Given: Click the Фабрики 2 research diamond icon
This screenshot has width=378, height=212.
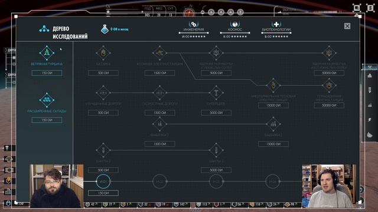Looking at the screenshot, I should click(x=159, y=124).
